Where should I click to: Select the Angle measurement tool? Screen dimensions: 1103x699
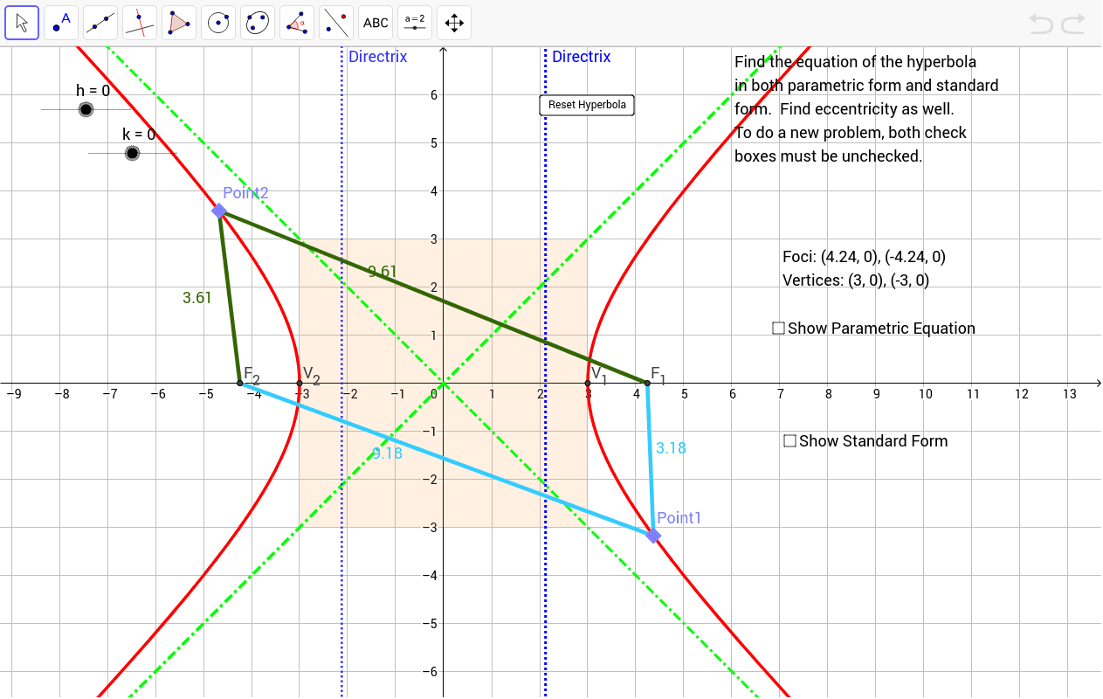(x=297, y=23)
